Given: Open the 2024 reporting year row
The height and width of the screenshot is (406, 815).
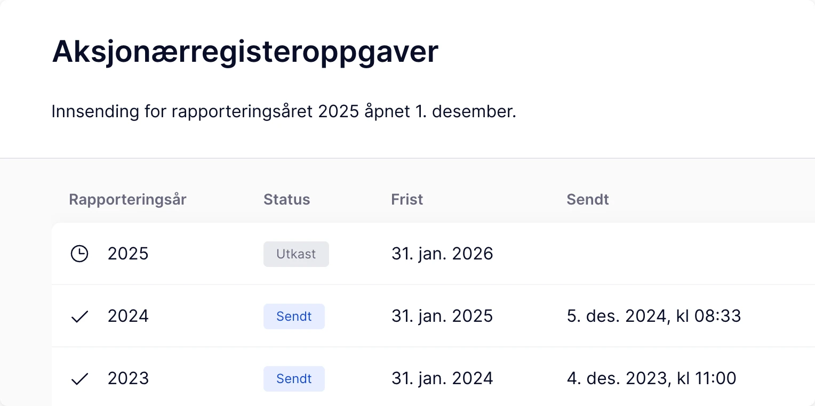Looking at the screenshot, I should coord(128,316).
